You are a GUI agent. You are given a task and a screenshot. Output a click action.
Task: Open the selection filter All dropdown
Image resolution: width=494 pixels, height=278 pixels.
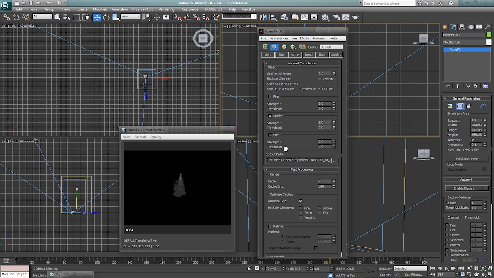(42, 16)
